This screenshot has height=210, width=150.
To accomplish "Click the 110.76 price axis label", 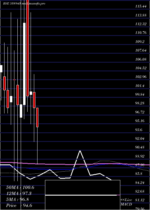I will tap(141, 33).
